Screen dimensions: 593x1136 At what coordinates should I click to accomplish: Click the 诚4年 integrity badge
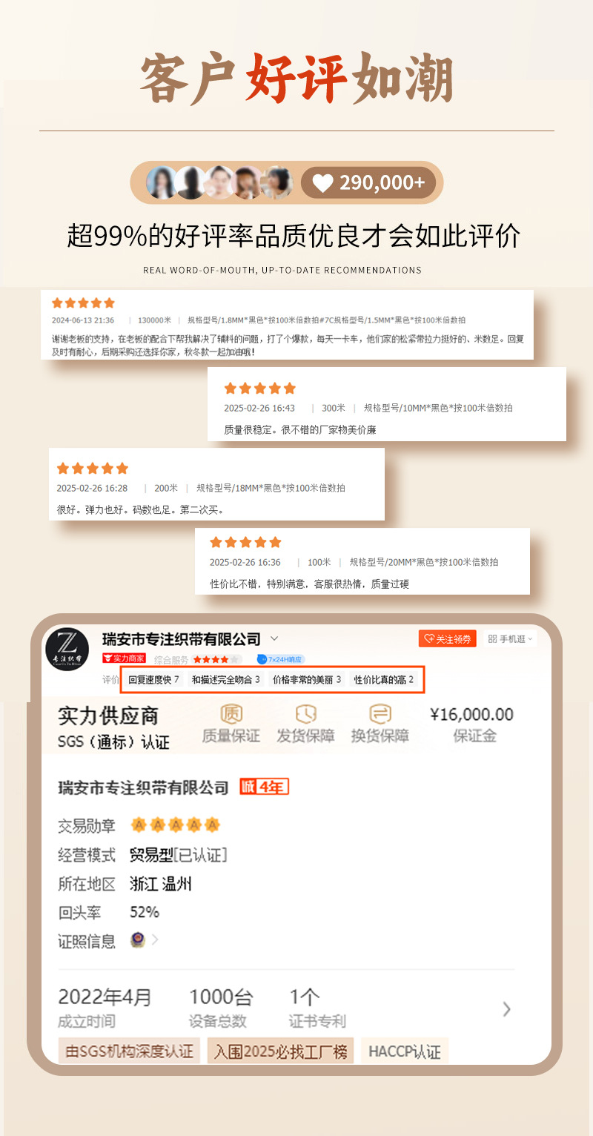pyautogui.click(x=264, y=787)
